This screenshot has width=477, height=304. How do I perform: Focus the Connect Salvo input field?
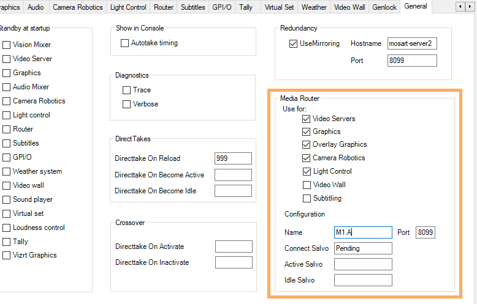click(x=363, y=248)
